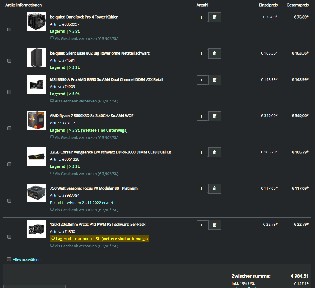Trash the Seasonic Focus PX power supply

(x=215, y=188)
